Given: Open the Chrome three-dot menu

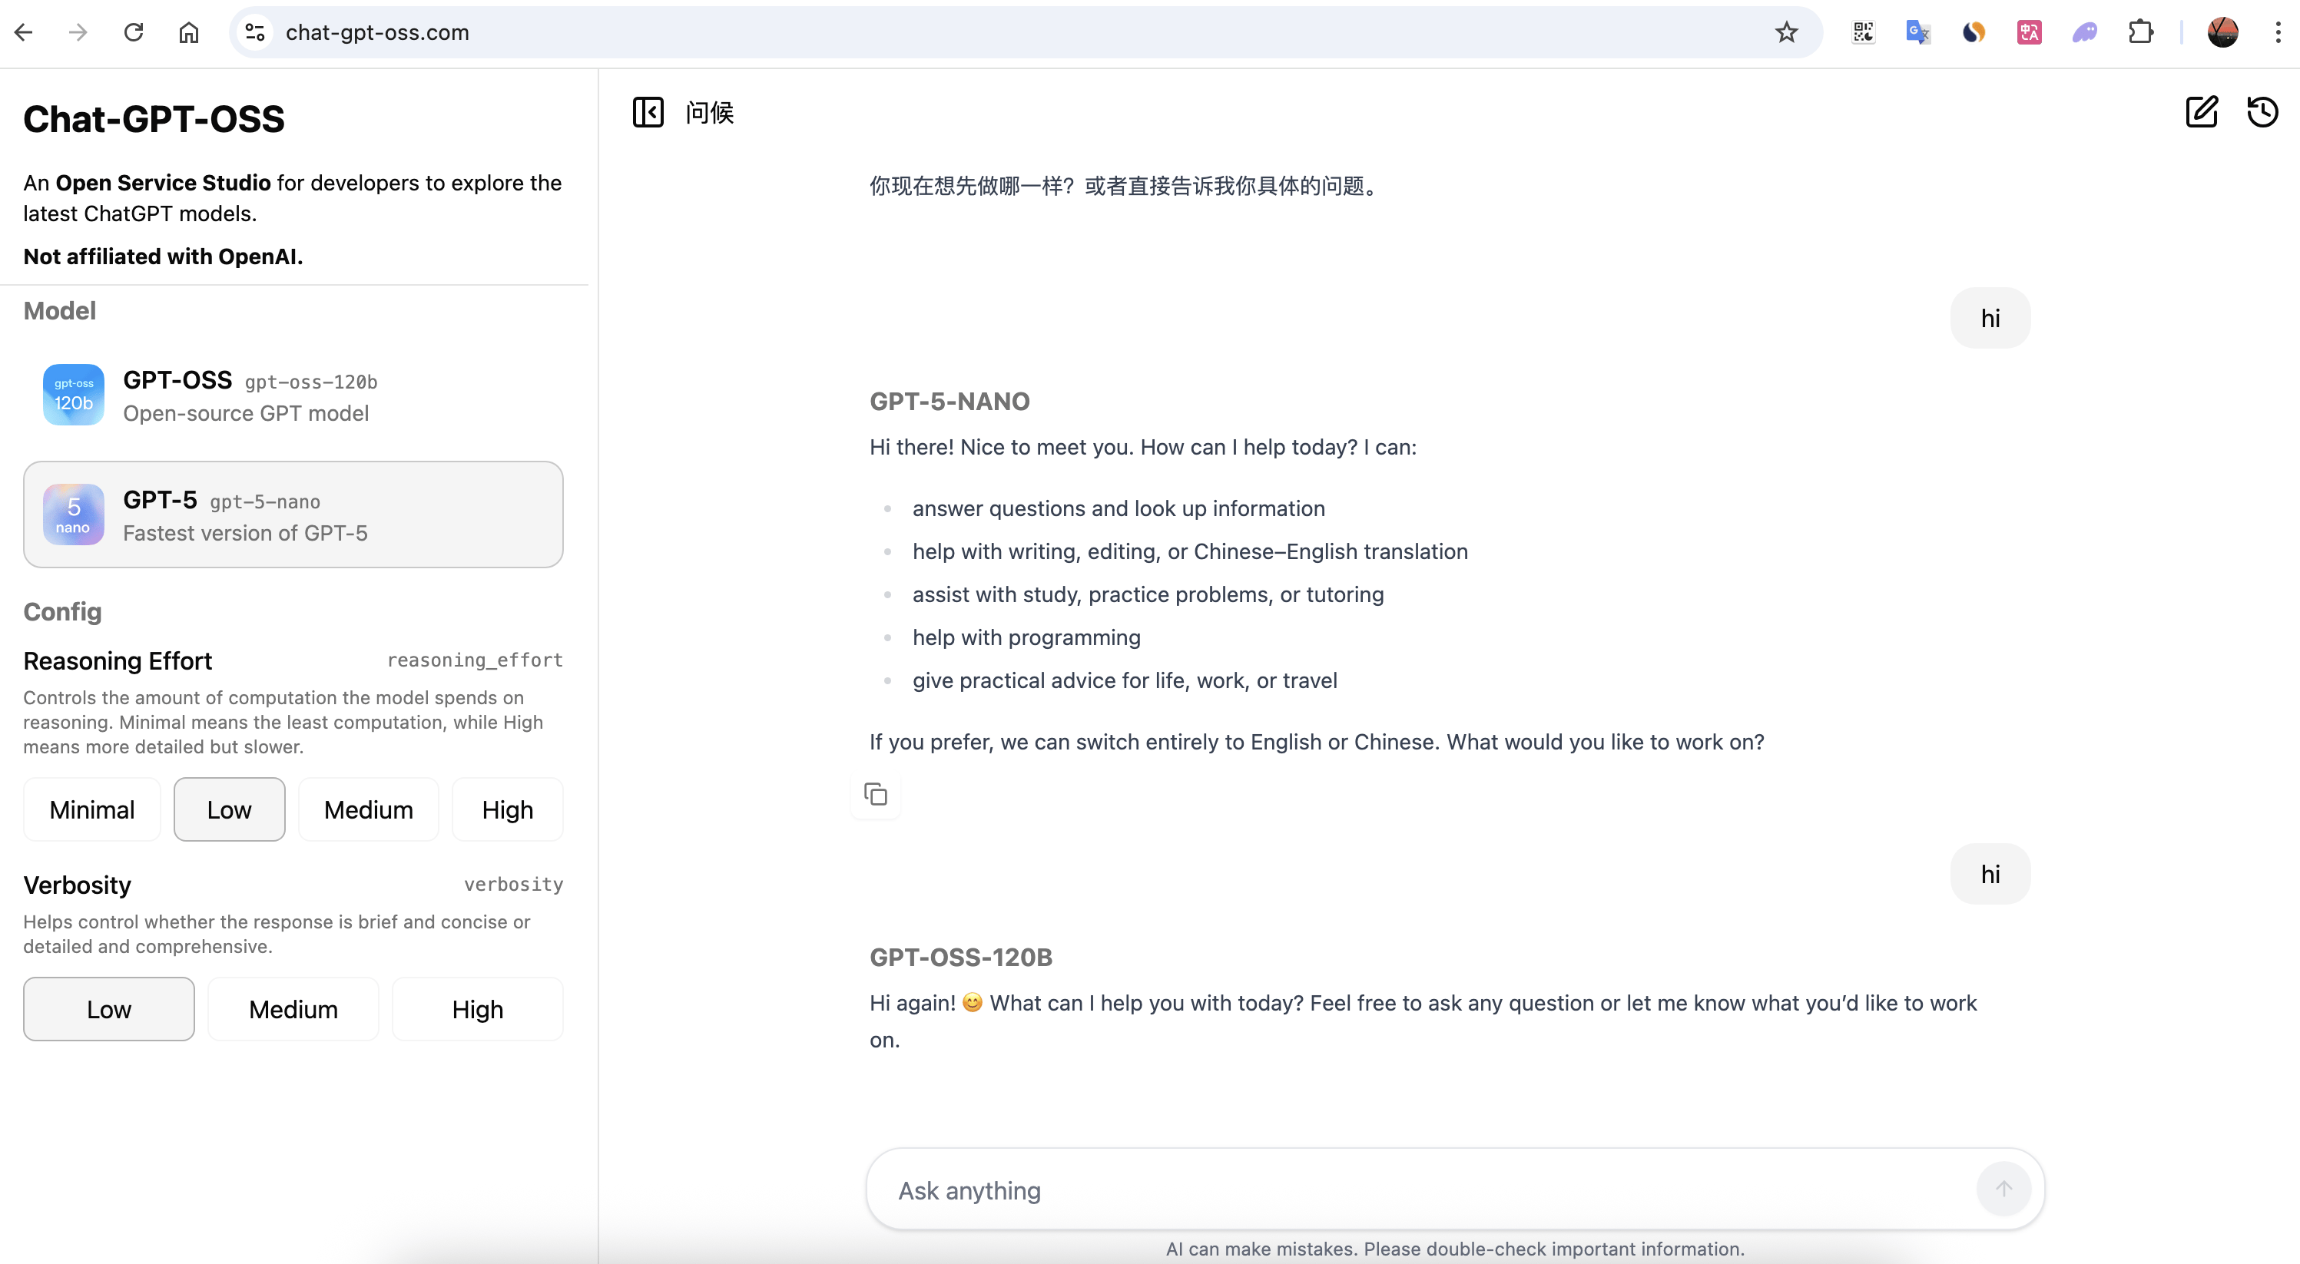Looking at the screenshot, I should (x=2278, y=33).
